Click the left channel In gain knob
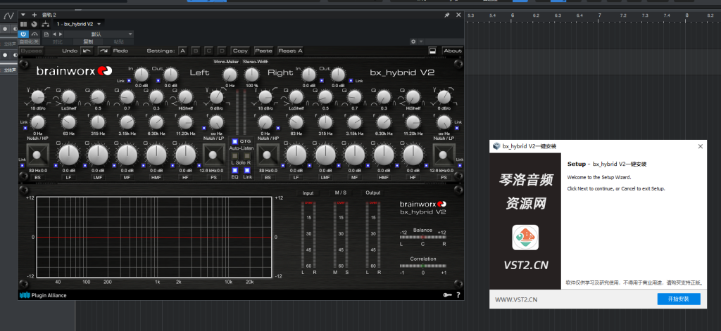The width and height of the screenshot is (721, 331). 142,74
